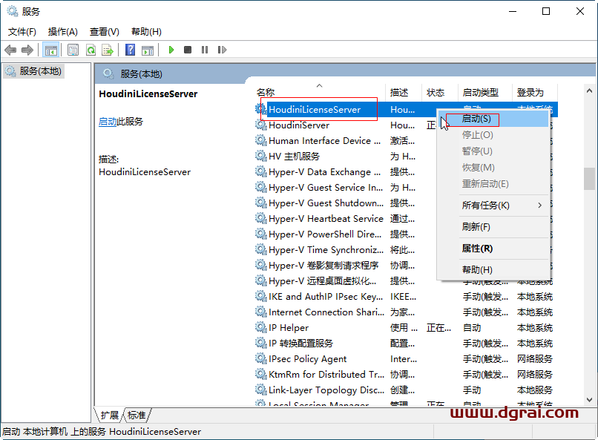Toggle the show/hide console tree icon
Screen dimensions: 598x440
click(x=50, y=50)
